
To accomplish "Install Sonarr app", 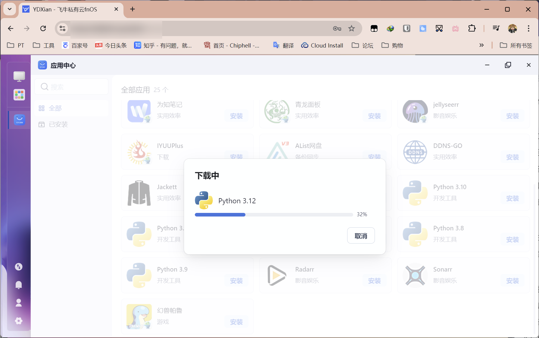I will point(513,281).
